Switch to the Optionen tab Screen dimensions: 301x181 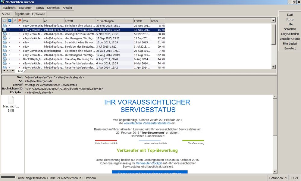pyautogui.click(x=39, y=14)
